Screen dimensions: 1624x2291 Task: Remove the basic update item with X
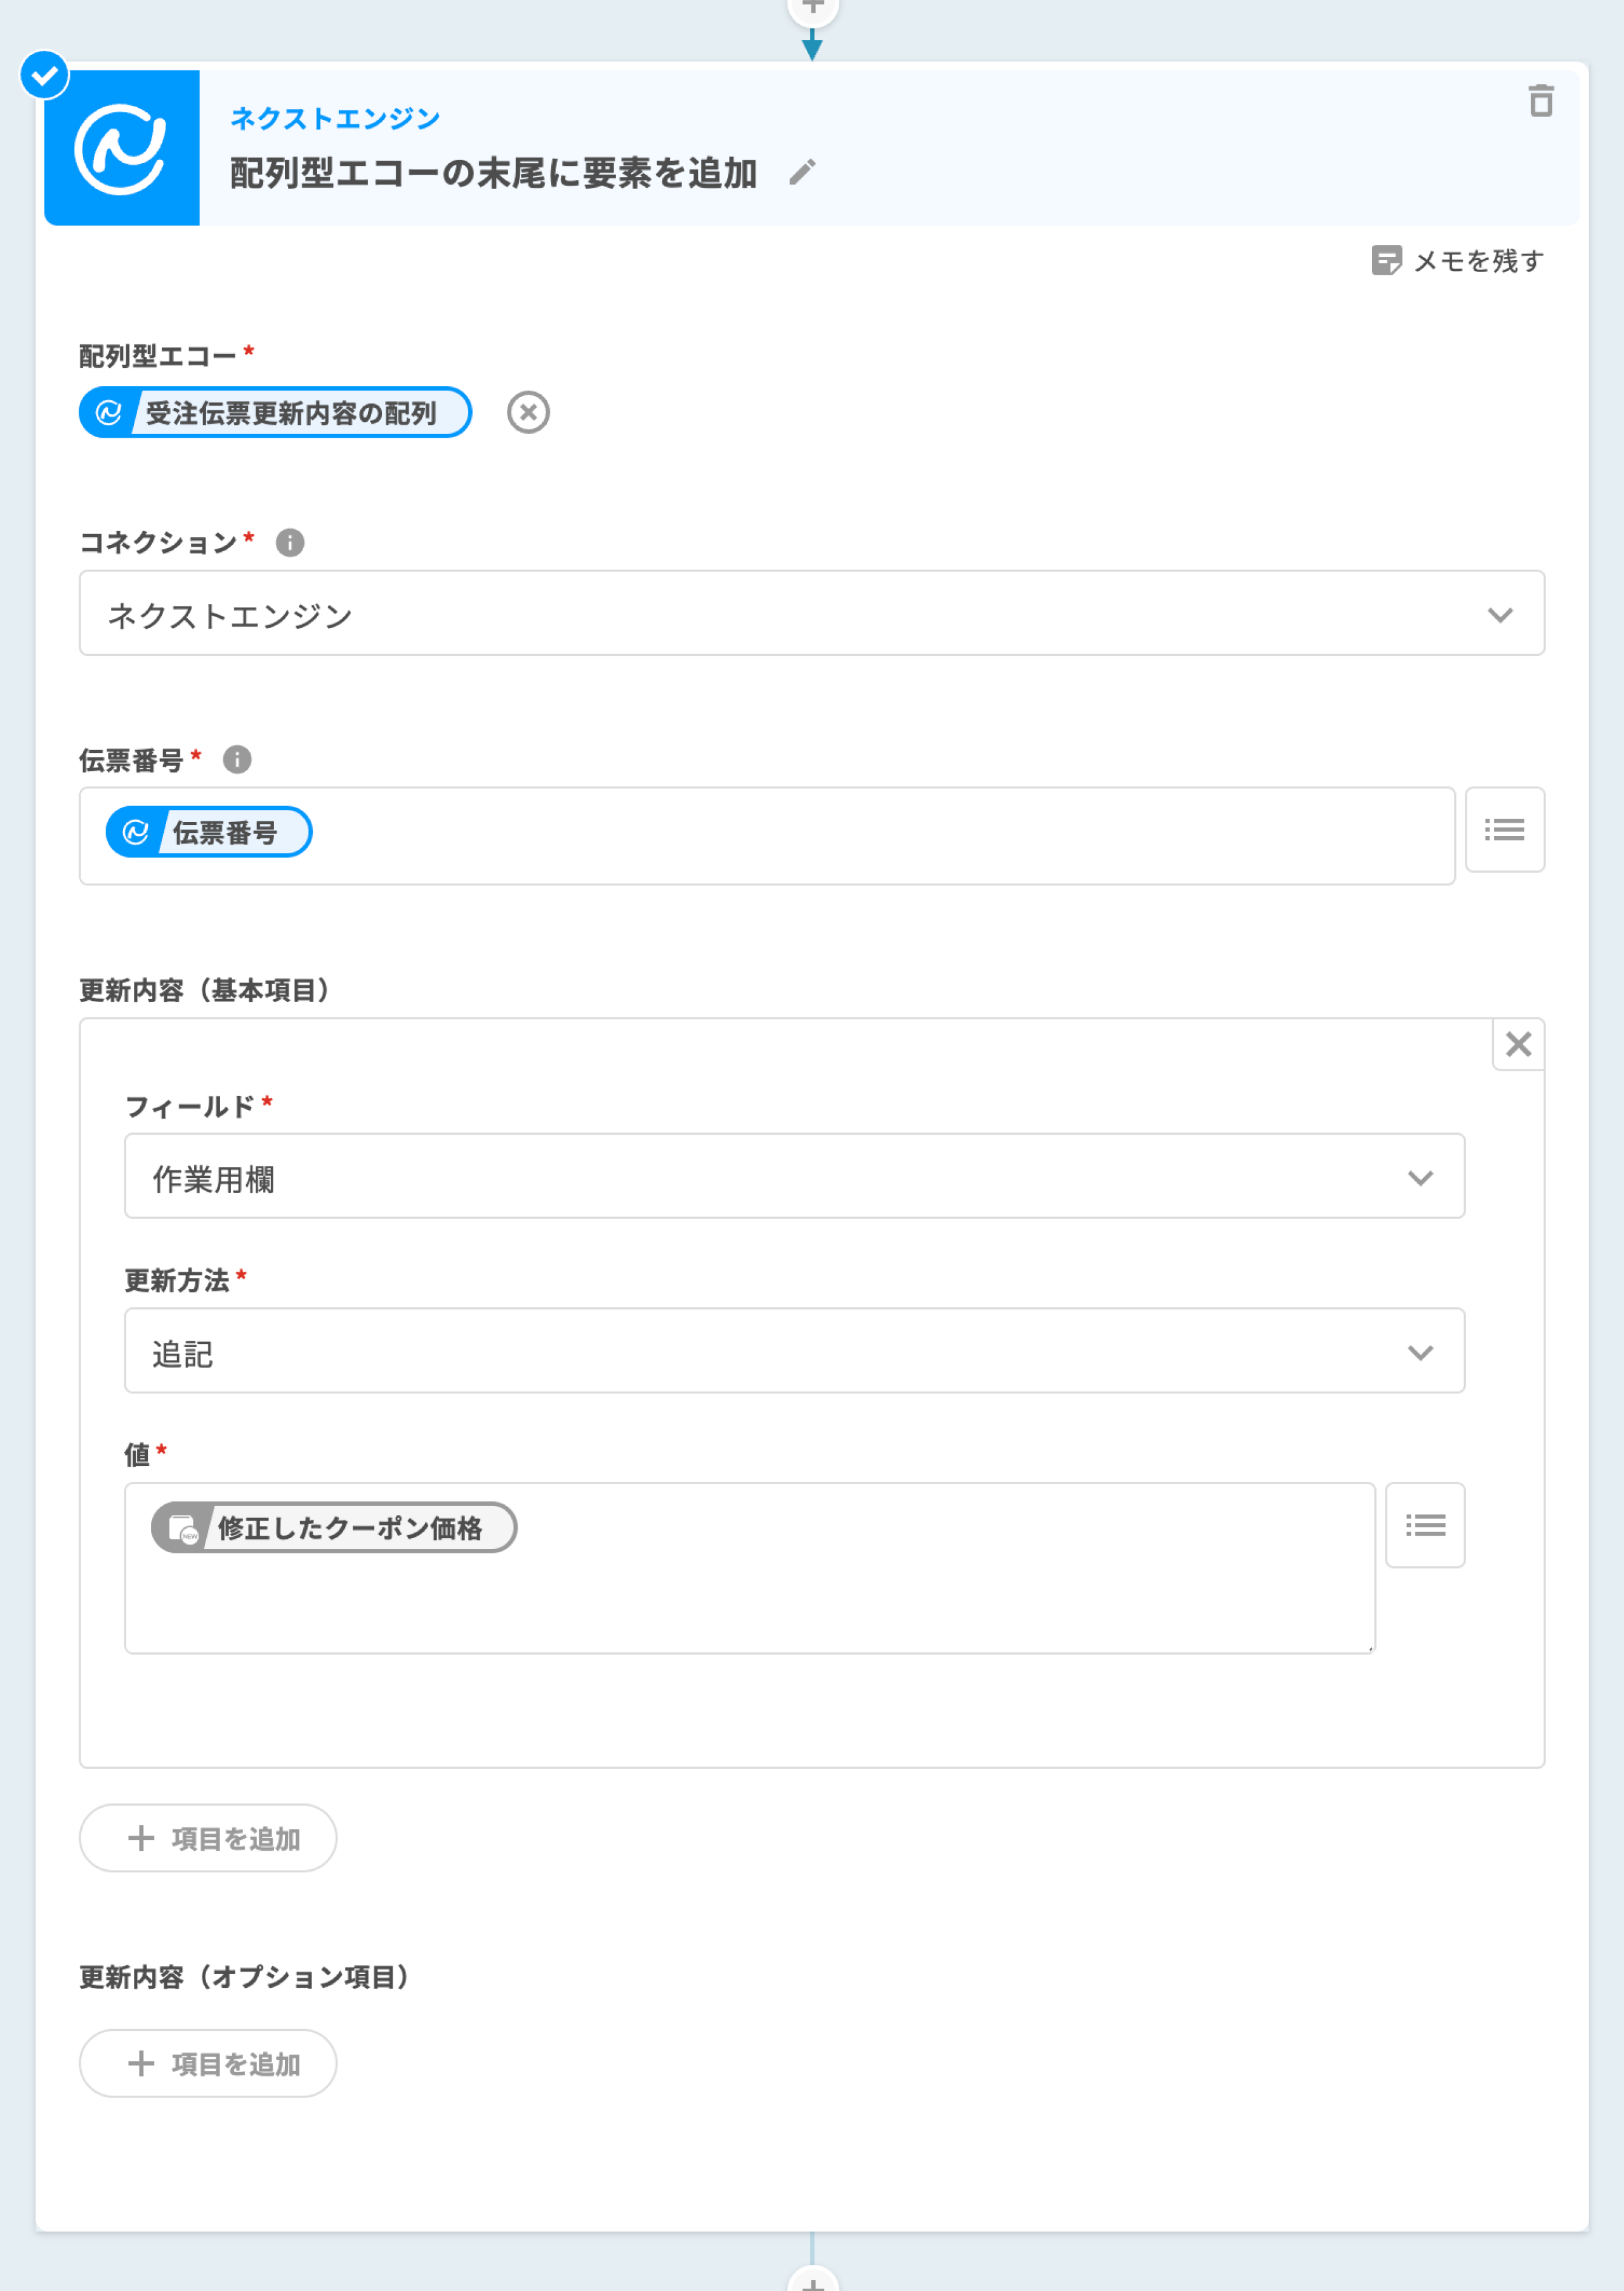(1517, 1043)
